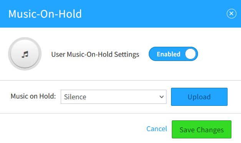
Task: Discard changes using Cancel
Action: 156,129
